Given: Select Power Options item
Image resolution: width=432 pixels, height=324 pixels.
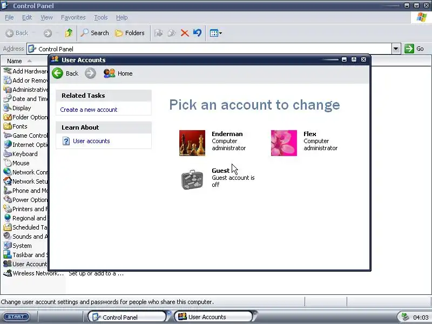Looking at the screenshot, I should pyautogui.click(x=25, y=200).
